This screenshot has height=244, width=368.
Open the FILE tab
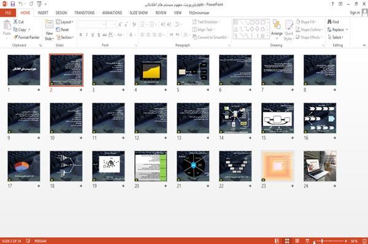click(8, 13)
